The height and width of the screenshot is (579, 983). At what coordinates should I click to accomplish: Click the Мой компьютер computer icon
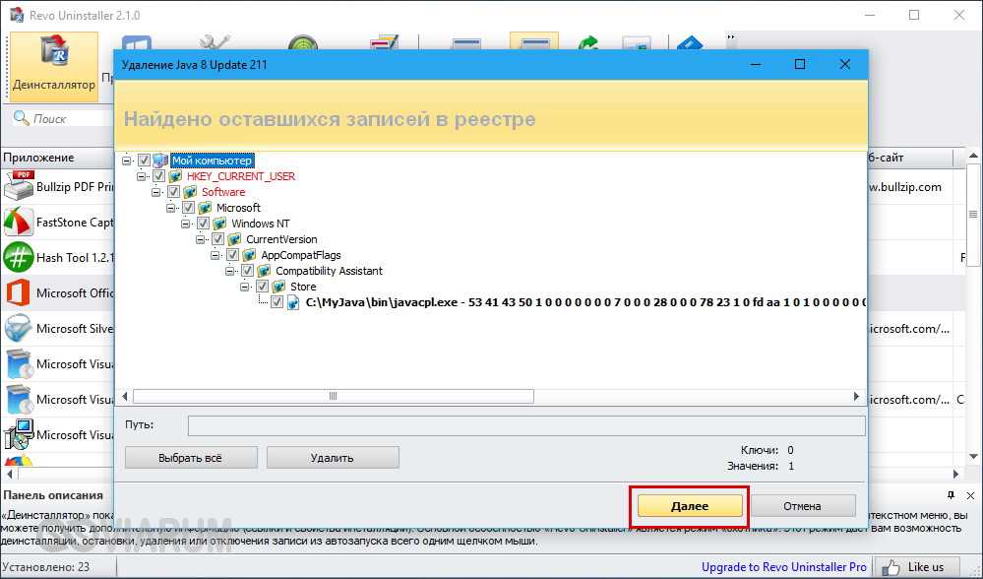point(161,161)
